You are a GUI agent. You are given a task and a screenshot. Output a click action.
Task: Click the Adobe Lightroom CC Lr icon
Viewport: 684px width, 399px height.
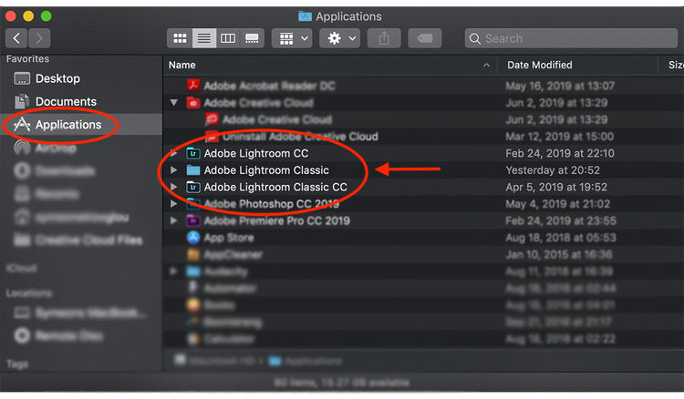[193, 153]
